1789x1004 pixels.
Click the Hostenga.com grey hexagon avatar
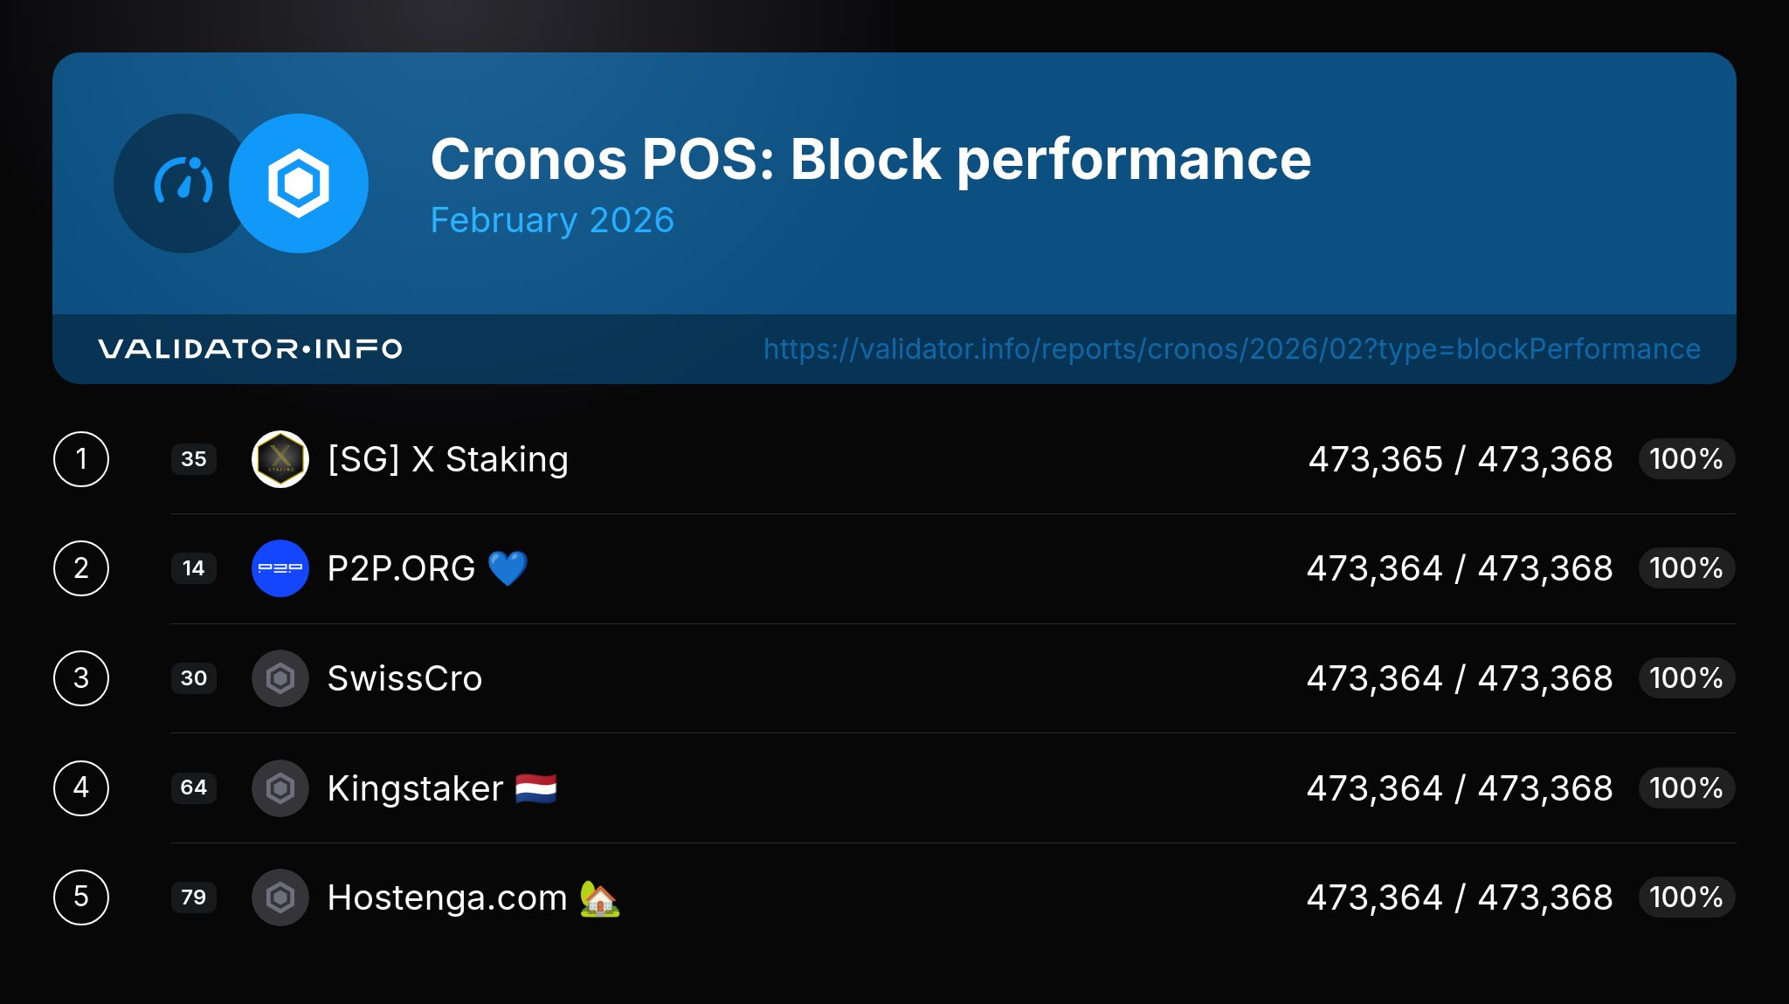click(x=280, y=897)
